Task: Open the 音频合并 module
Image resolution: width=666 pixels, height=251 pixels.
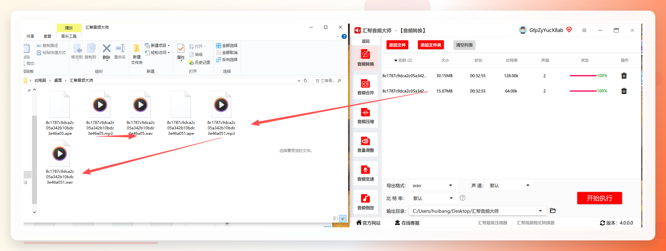Action: click(365, 87)
